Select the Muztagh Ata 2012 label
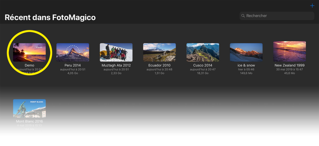 pyautogui.click(x=116, y=65)
